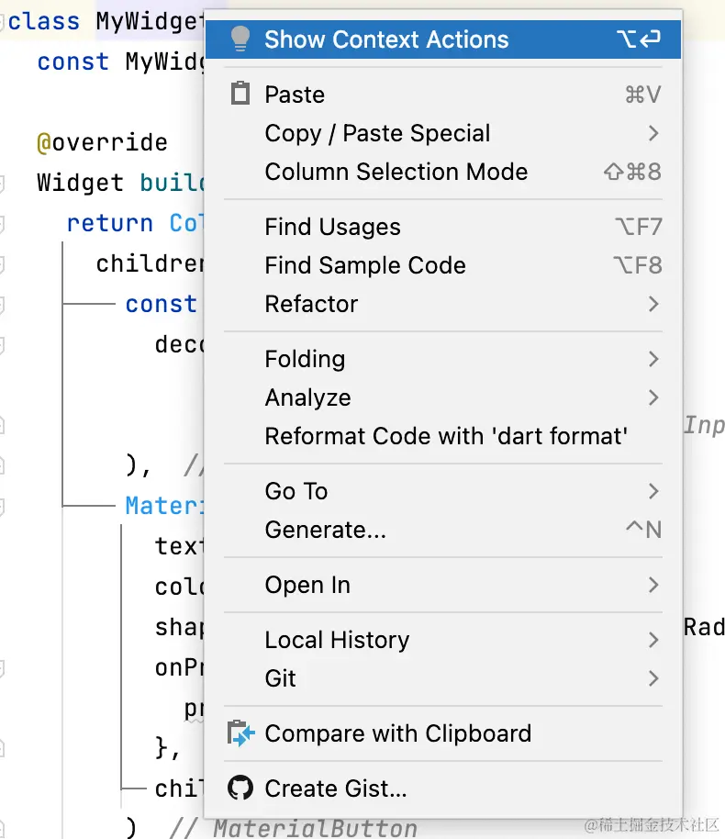Click the Compare with Clipboard icon

click(240, 733)
